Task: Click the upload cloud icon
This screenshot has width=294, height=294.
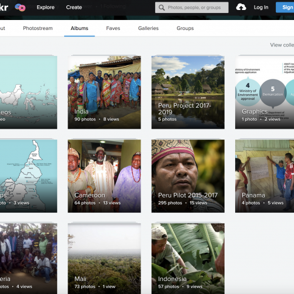Action: coord(241,8)
